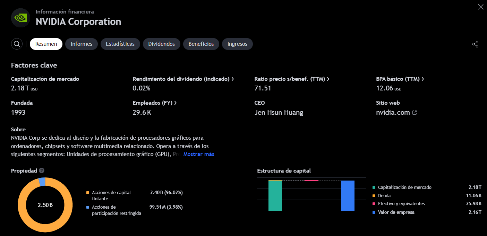Go to the Ingresos tab
Screen dimensions: 487x236
coord(237,44)
